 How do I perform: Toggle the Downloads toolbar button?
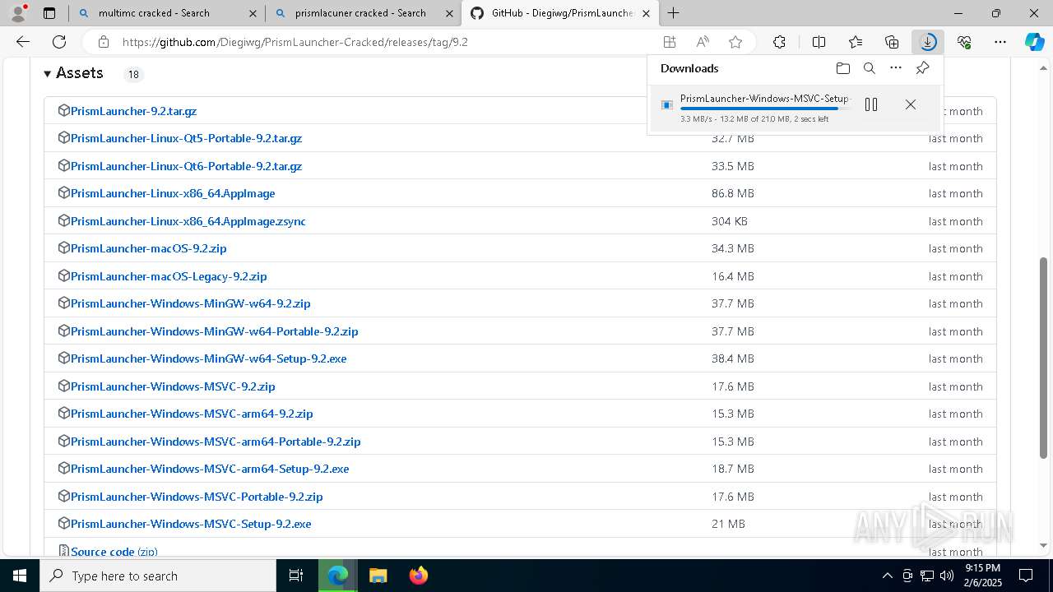click(928, 42)
